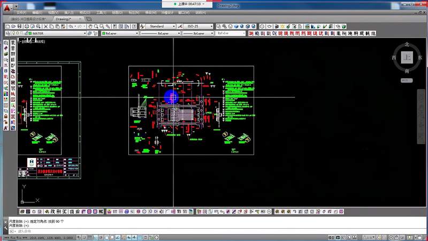Click the New drawing icon

coord(8,26)
